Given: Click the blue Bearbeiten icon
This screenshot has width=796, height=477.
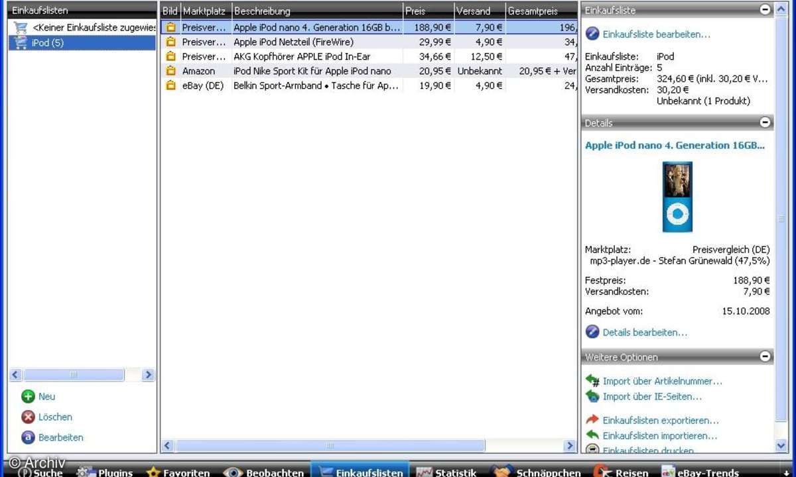Looking at the screenshot, I should coord(28,437).
